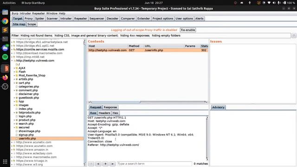
Task: Click the AJAX folder icon
Action: [17, 68]
